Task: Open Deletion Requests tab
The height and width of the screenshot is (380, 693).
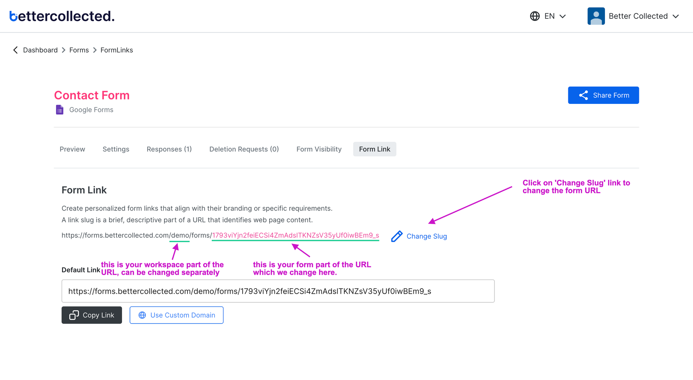Action: click(x=244, y=149)
